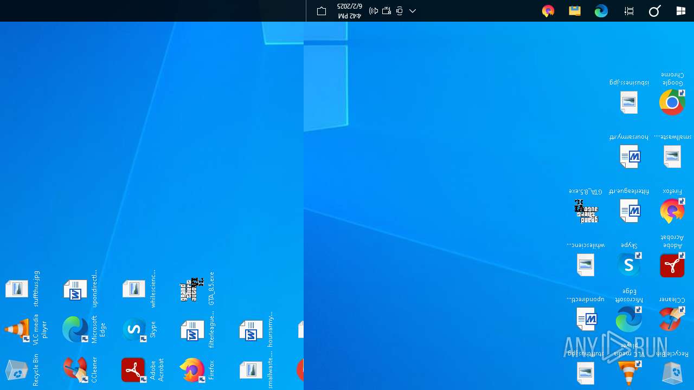Viewport: 694px width, 390px height.
Task: Open the network tray icon
Action: click(387, 11)
